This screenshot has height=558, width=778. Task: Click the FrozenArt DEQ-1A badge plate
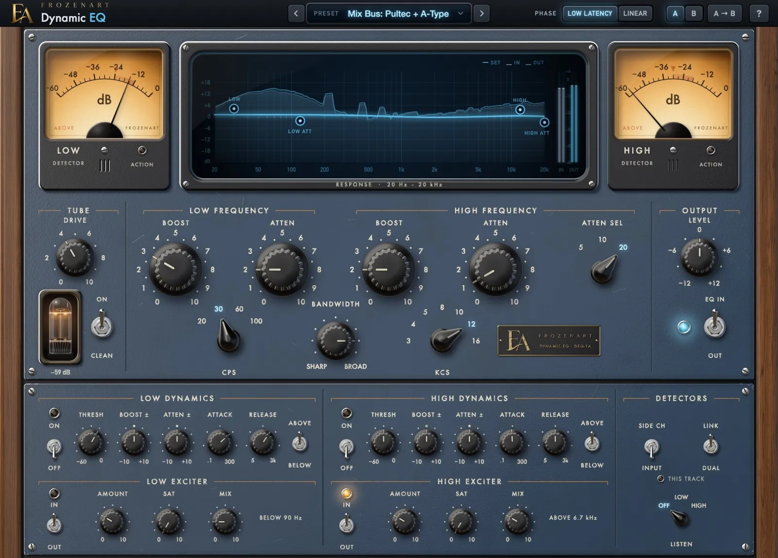coord(548,341)
